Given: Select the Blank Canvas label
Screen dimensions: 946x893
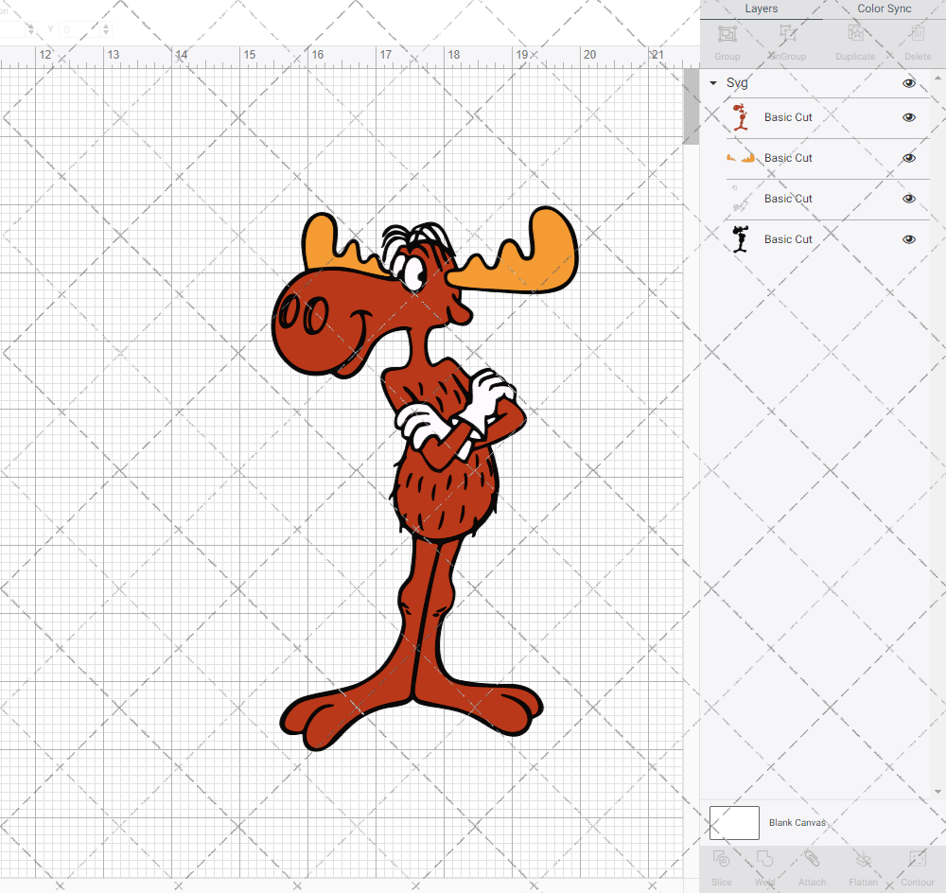Looking at the screenshot, I should (797, 822).
